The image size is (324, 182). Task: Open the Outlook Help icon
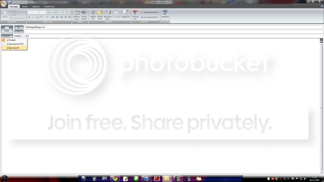[x=322, y=6]
